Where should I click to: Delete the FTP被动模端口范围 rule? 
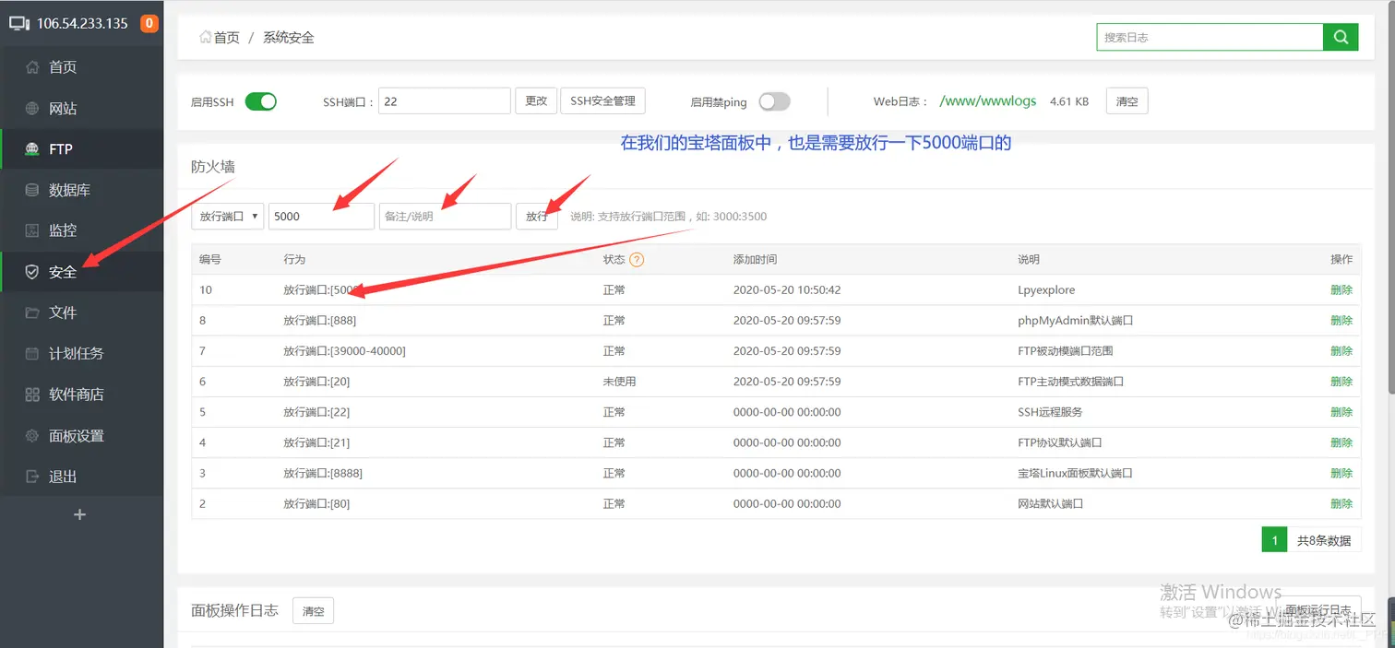point(1341,351)
